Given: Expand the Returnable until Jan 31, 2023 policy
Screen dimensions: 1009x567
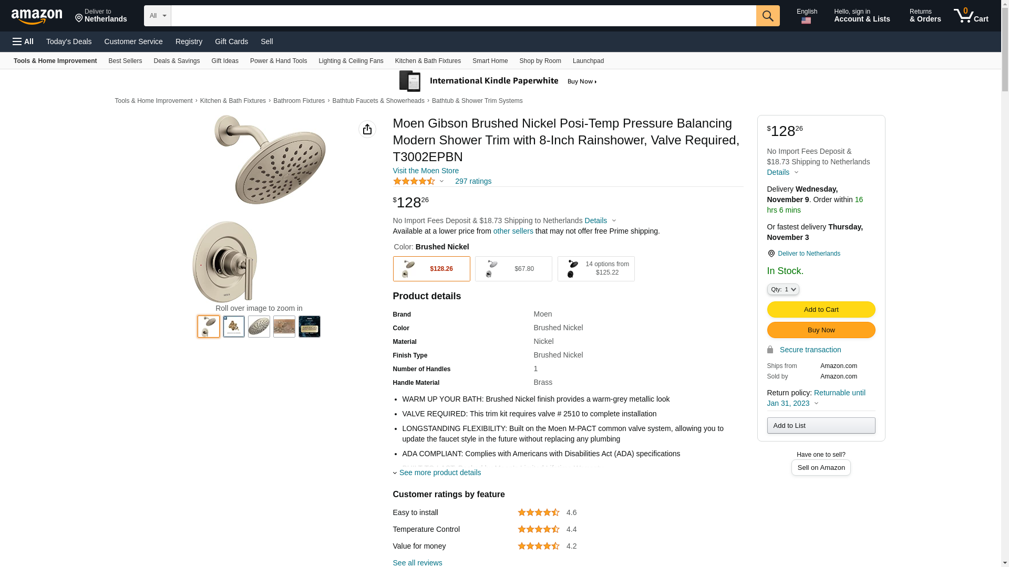Looking at the screenshot, I should [x=816, y=398].
